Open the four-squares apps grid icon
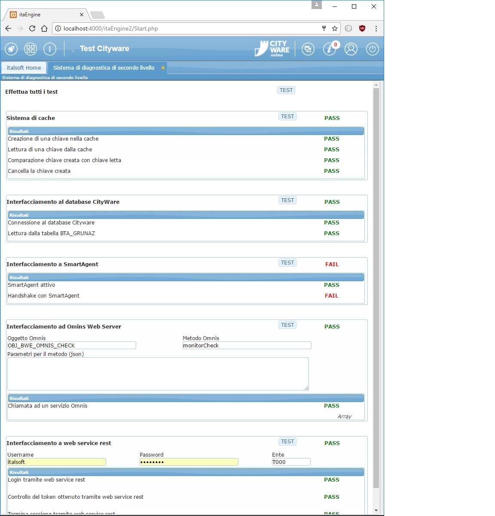Image resolution: width=495 pixels, height=516 pixels. click(x=31, y=49)
